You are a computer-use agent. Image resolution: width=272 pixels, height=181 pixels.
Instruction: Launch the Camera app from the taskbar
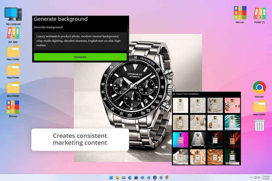[124, 178]
